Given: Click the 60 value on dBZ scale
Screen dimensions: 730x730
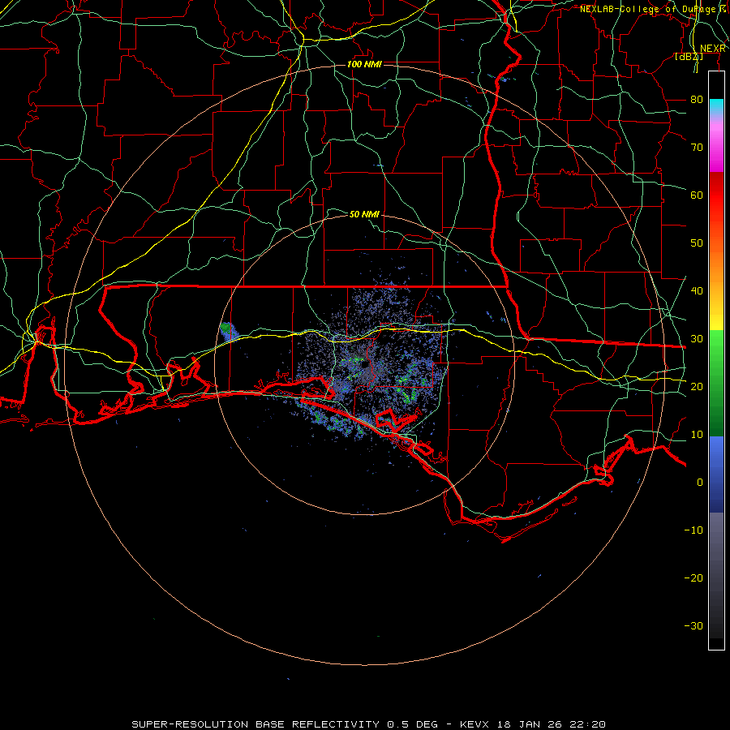Looking at the screenshot, I should [697, 195].
